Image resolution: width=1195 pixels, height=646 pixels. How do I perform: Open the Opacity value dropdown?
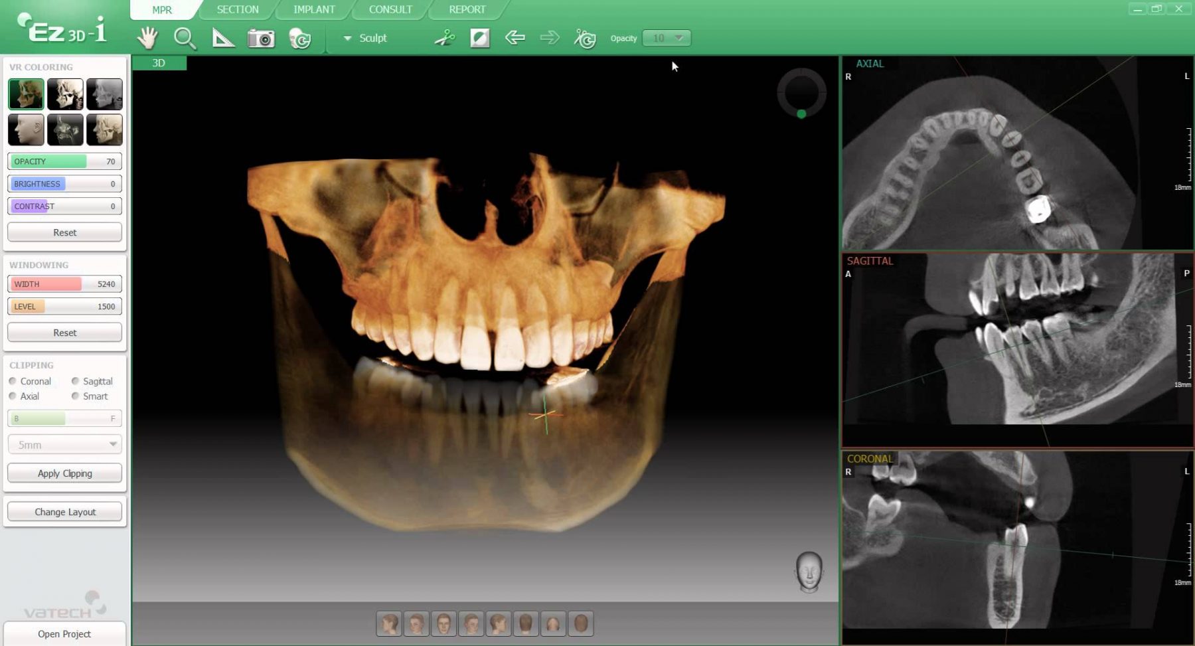coord(666,38)
